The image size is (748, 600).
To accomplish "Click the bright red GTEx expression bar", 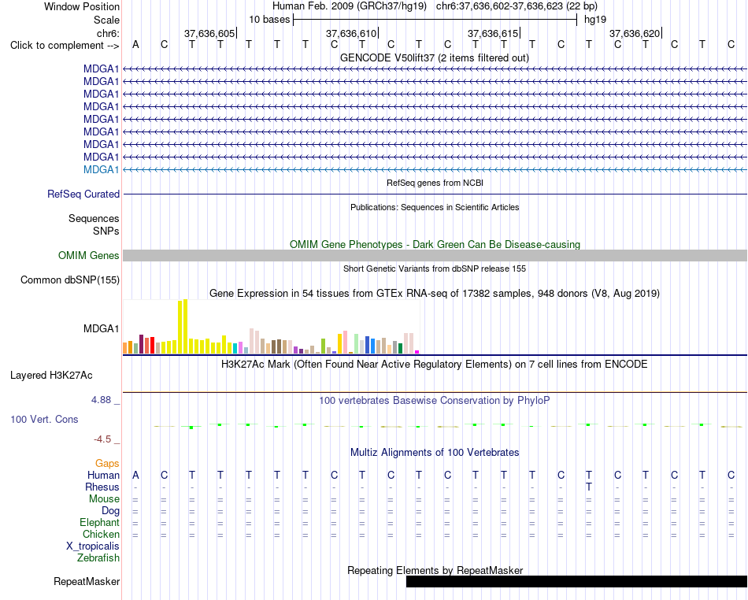I will (152, 346).
